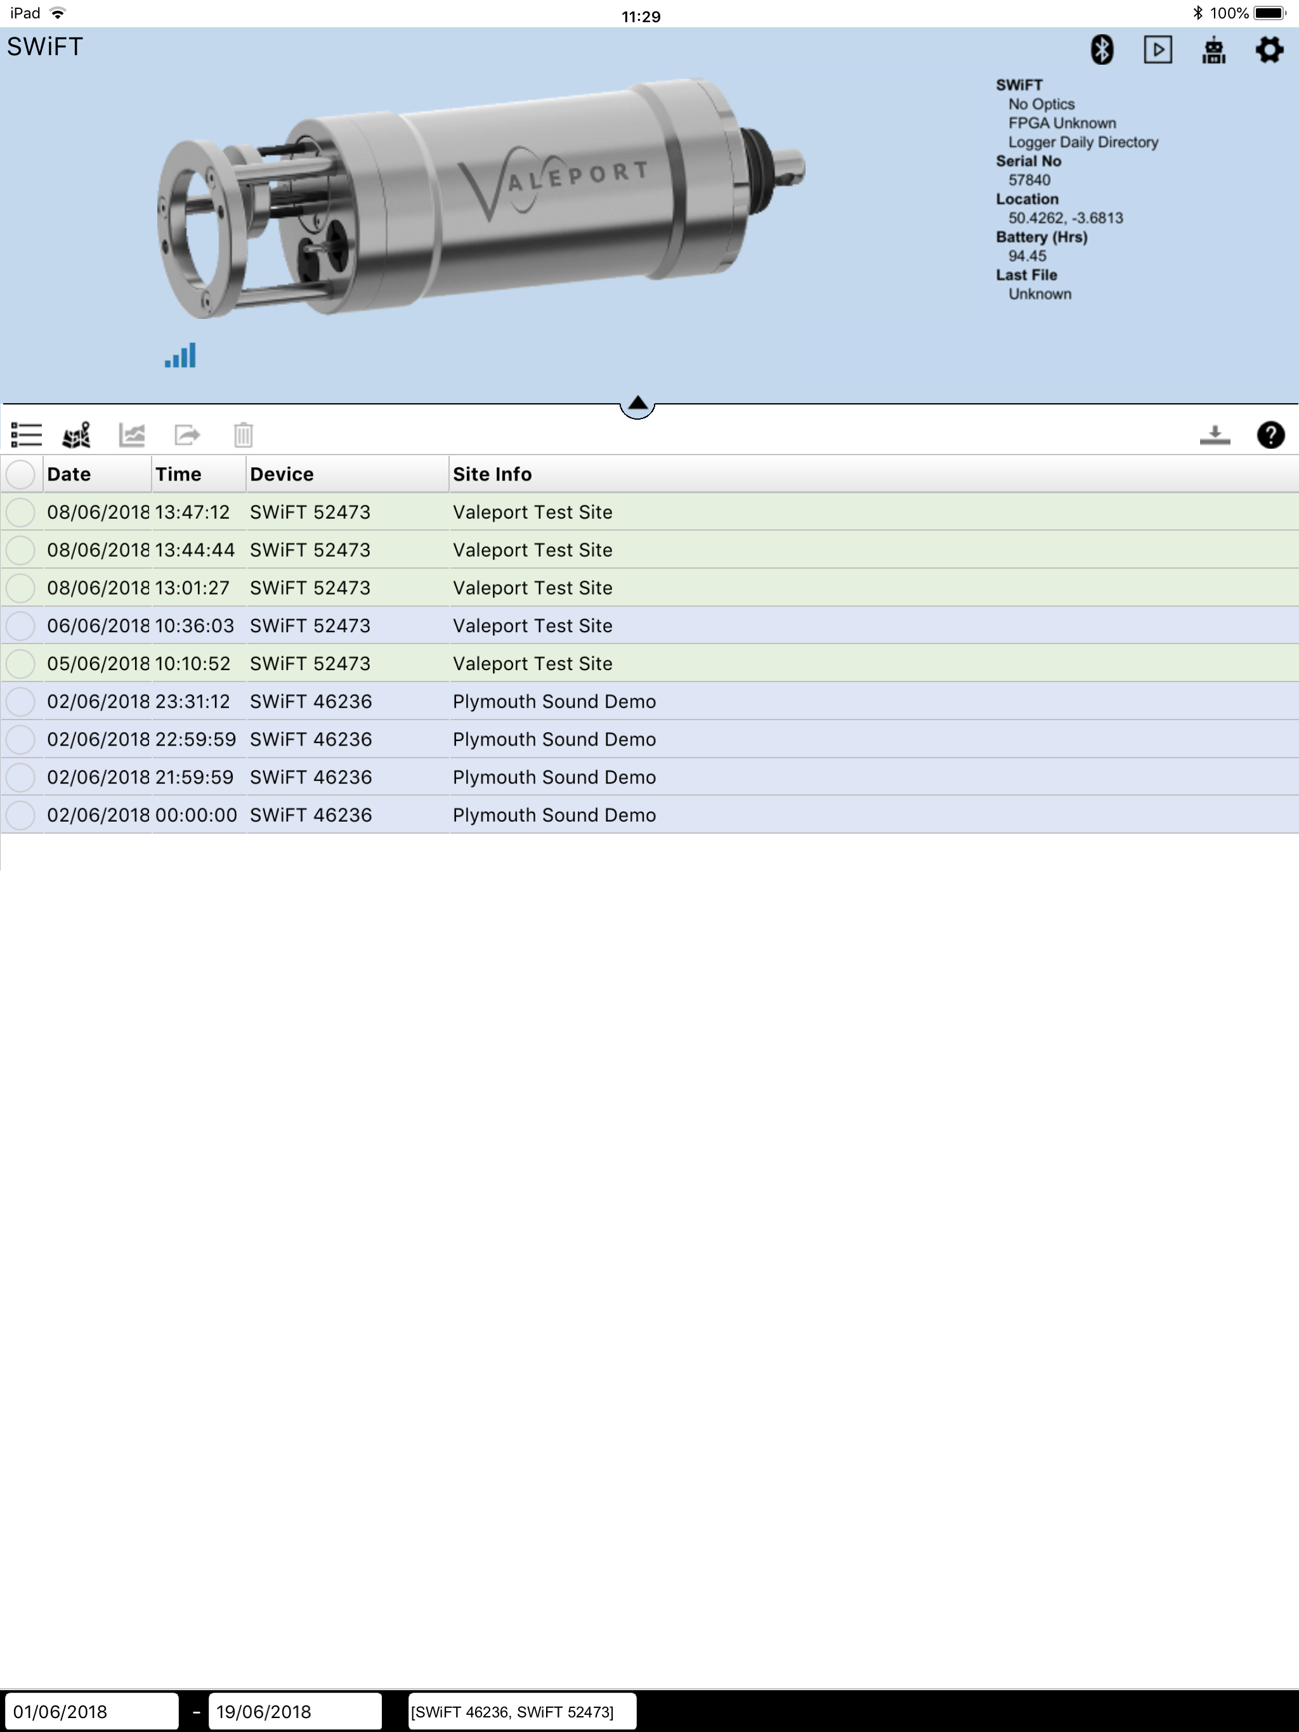Open the start date field 01/06/2018
The image size is (1299, 1732).
(x=92, y=1712)
